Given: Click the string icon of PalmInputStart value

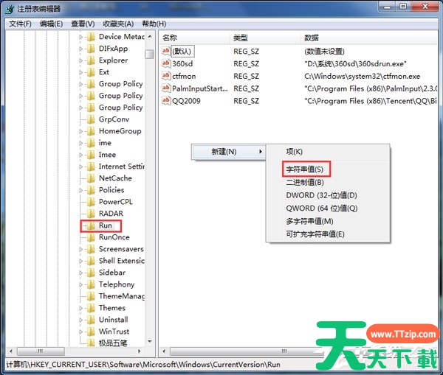Looking at the screenshot, I should pyautogui.click(x=166, y=88).
